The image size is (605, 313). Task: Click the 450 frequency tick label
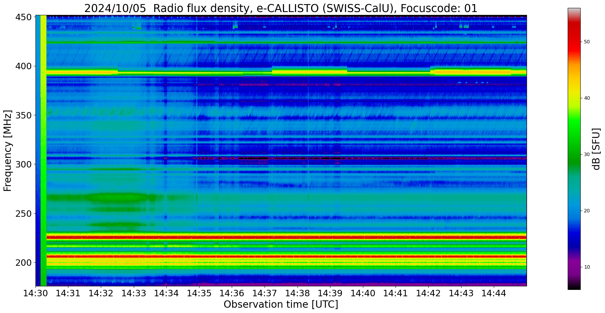tap(23, 17)
